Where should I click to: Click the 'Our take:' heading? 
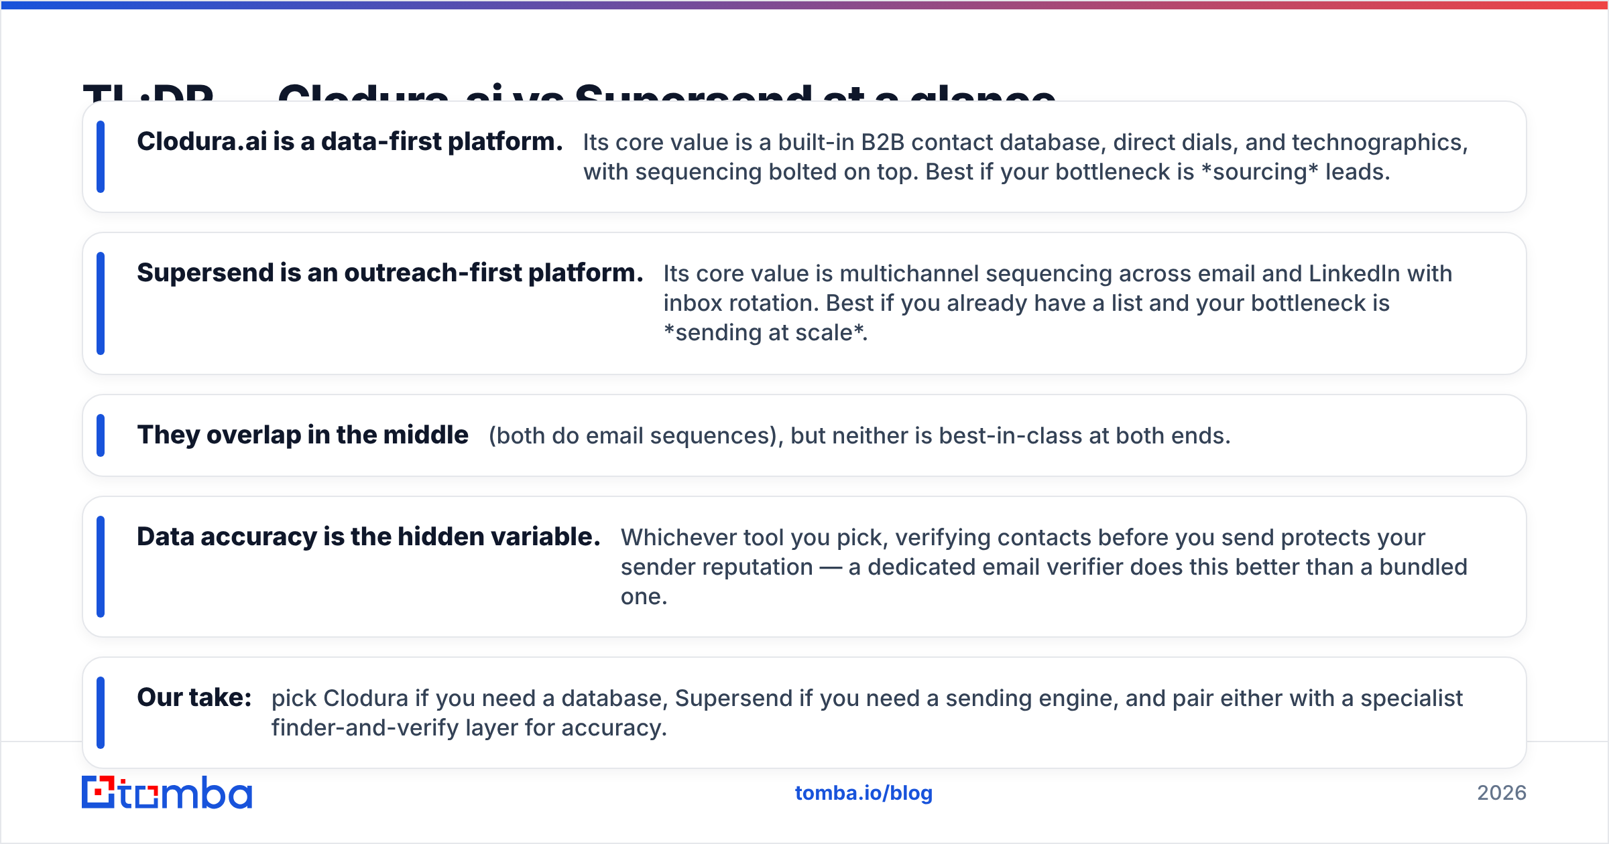click(194, 698)
